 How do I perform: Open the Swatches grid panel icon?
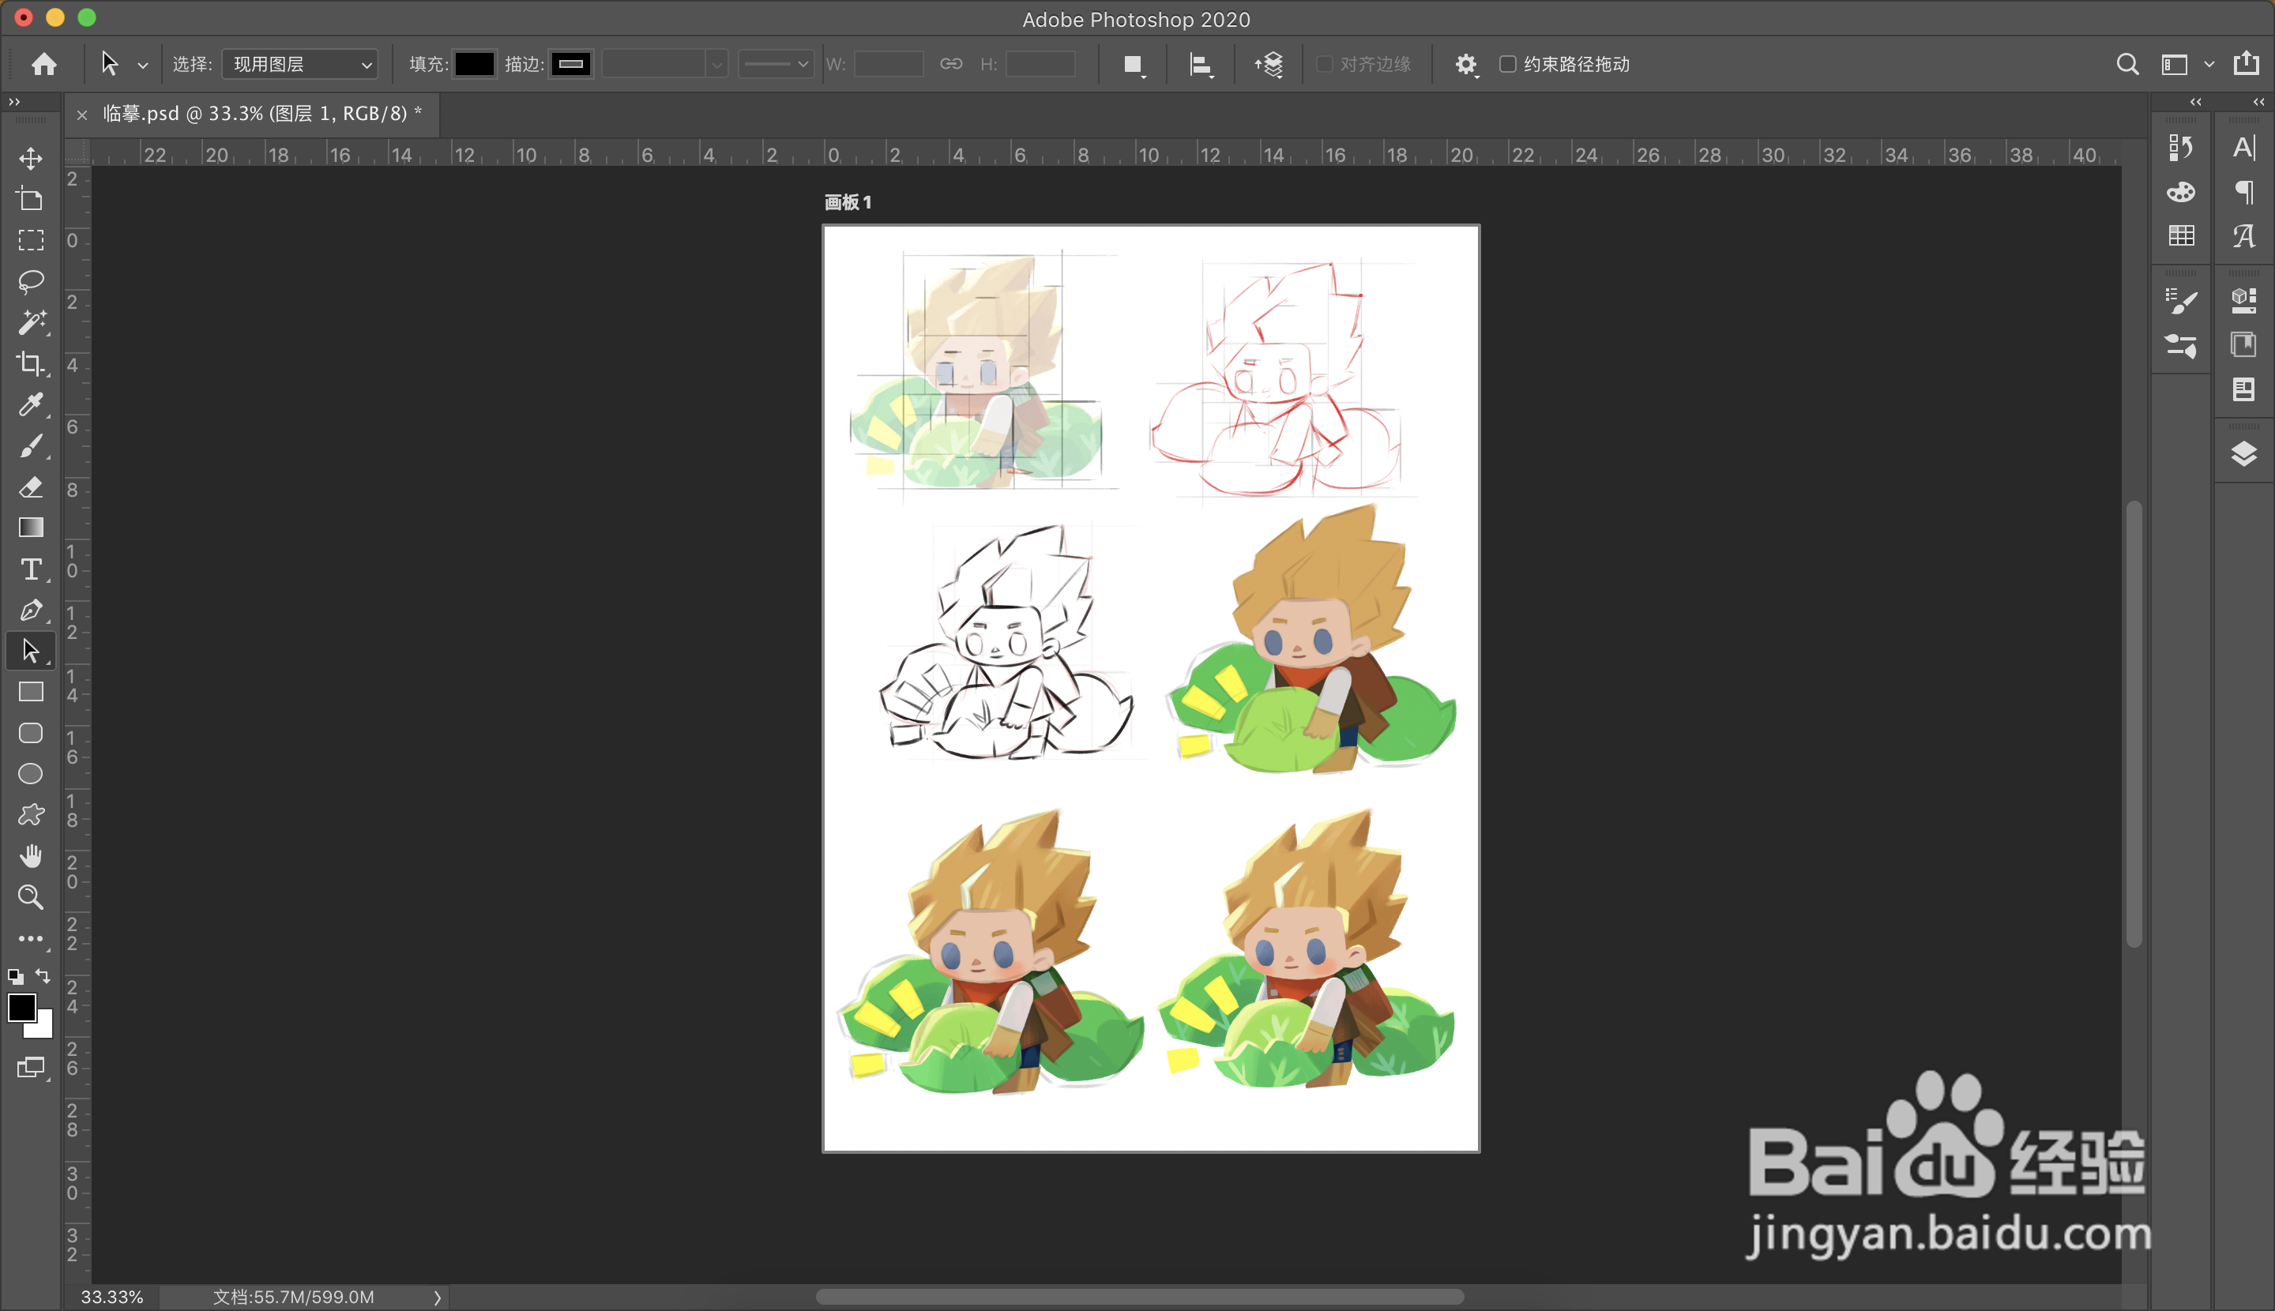(2180, 236)
